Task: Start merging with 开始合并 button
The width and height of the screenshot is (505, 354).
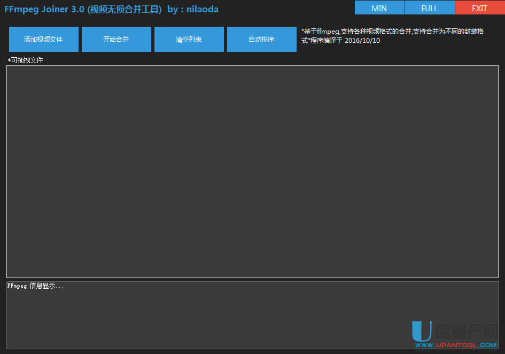Action: tap(116, 40)
